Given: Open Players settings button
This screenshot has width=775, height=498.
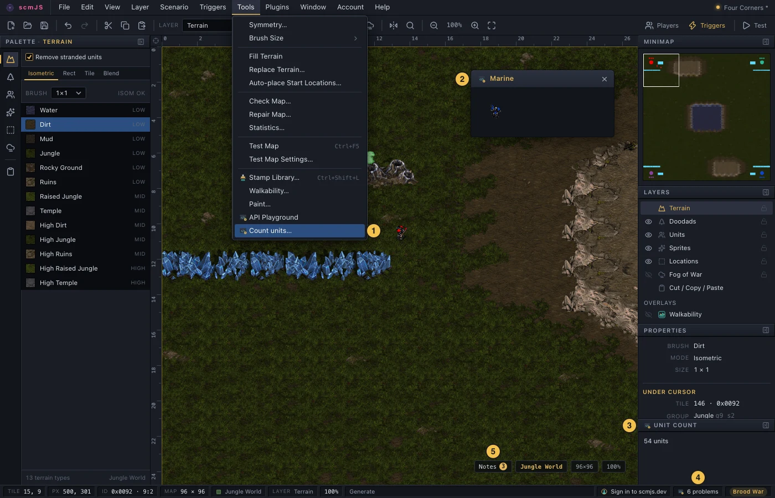Looking at the screenshot, I should [x=662, y=25].
